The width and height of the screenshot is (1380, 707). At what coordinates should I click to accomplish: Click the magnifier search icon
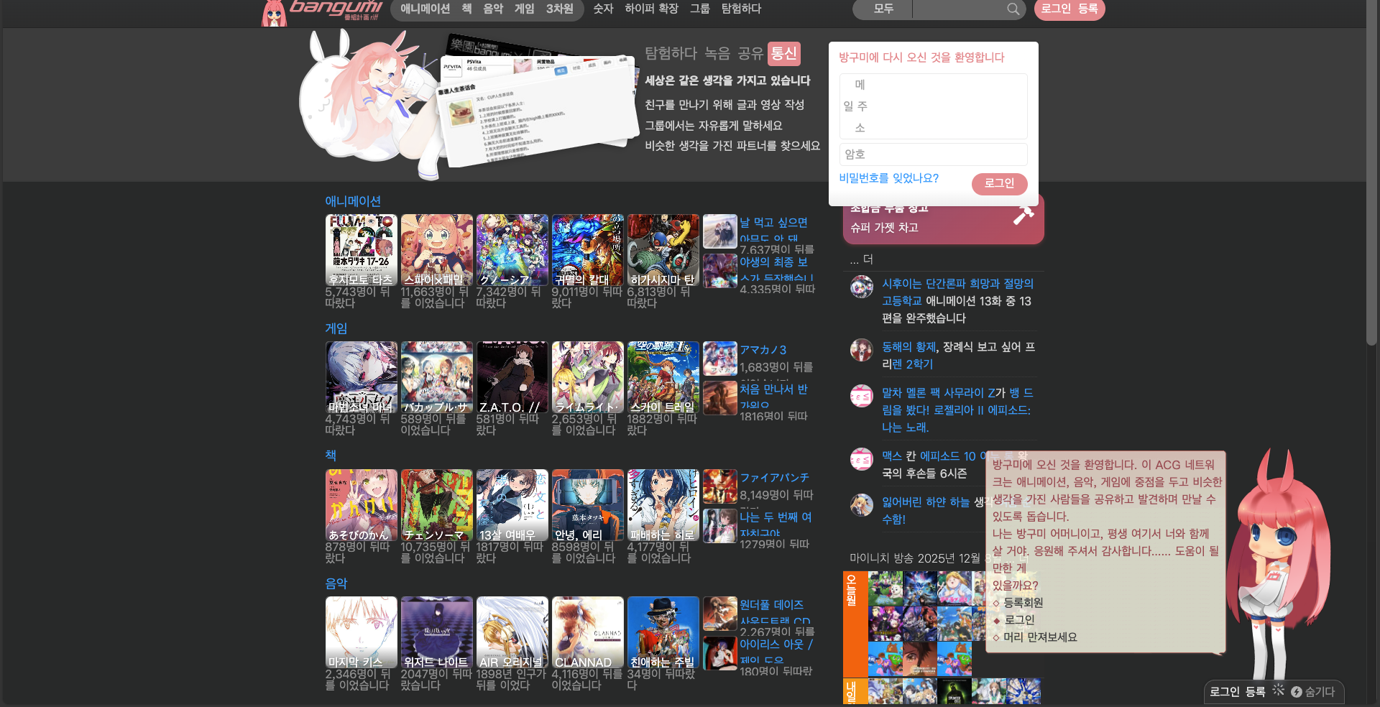(x=1013, y=9)
